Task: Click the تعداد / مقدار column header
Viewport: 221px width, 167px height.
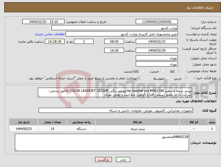Action: click(52, 122)
